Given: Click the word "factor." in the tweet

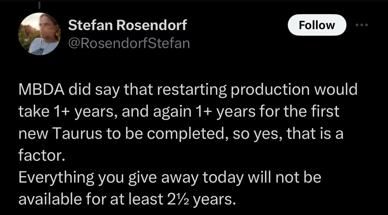Looking at the screenshot, I should pos(42,155).
